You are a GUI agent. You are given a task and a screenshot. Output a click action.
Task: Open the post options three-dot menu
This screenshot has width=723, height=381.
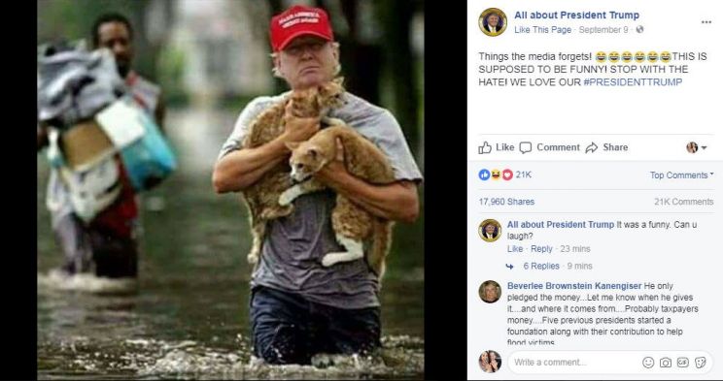coord(706,22)
